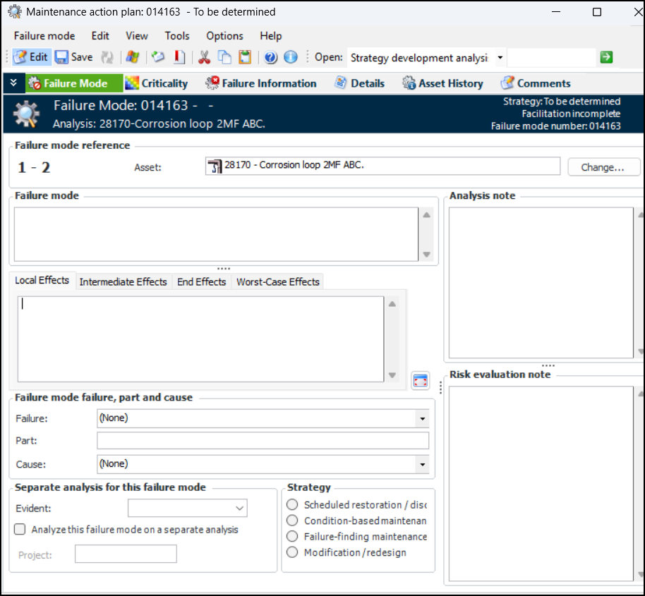Image resolution: width=645 pixels, height=596 pixels.
Task: Select Scheduled restoration strategy radio button
Action: [x=292, y=505]
